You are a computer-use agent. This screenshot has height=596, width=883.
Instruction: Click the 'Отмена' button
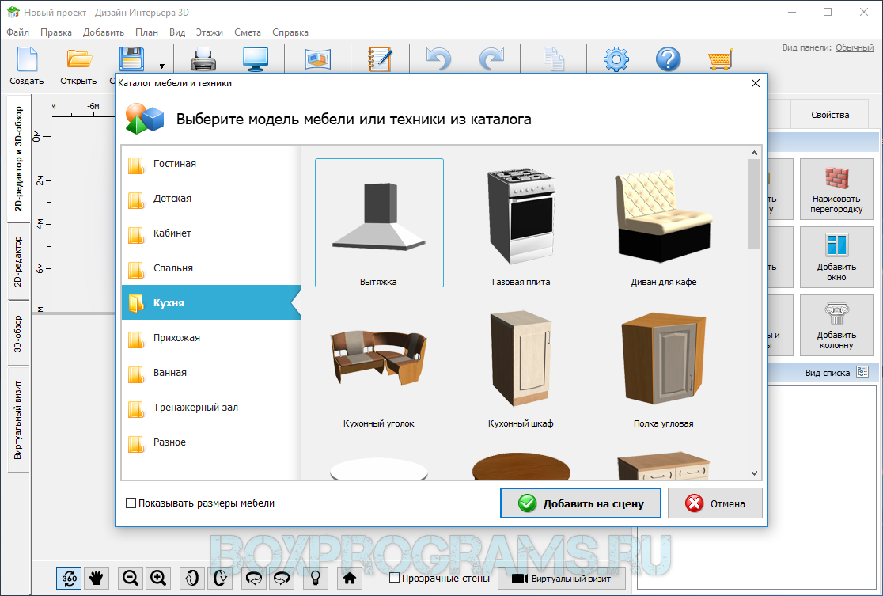click(715, 503)
